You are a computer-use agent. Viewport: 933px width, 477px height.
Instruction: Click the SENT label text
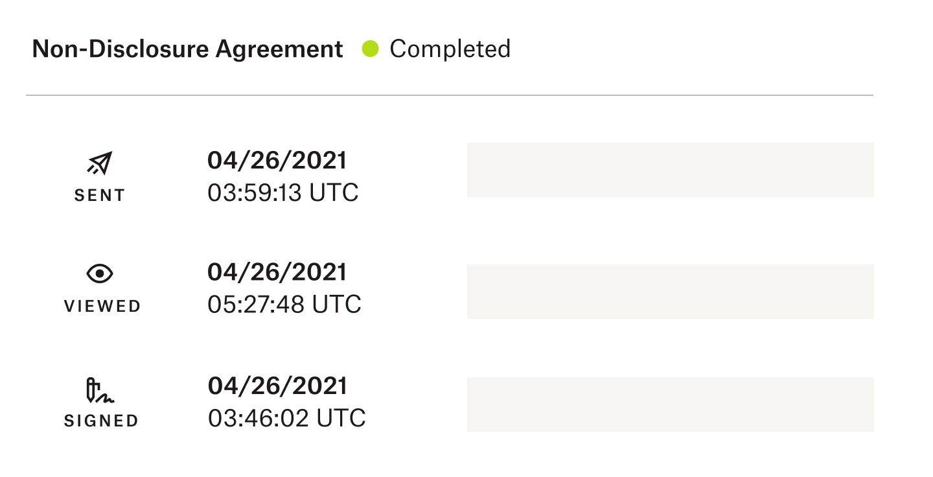[100, 195]
